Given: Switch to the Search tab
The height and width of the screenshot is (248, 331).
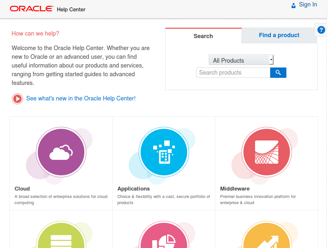Looking at the screenshot, I should (x=203, y=36).
